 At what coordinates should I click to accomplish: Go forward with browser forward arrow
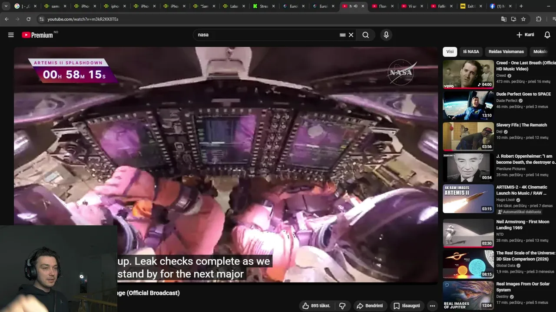coord(17,19)
